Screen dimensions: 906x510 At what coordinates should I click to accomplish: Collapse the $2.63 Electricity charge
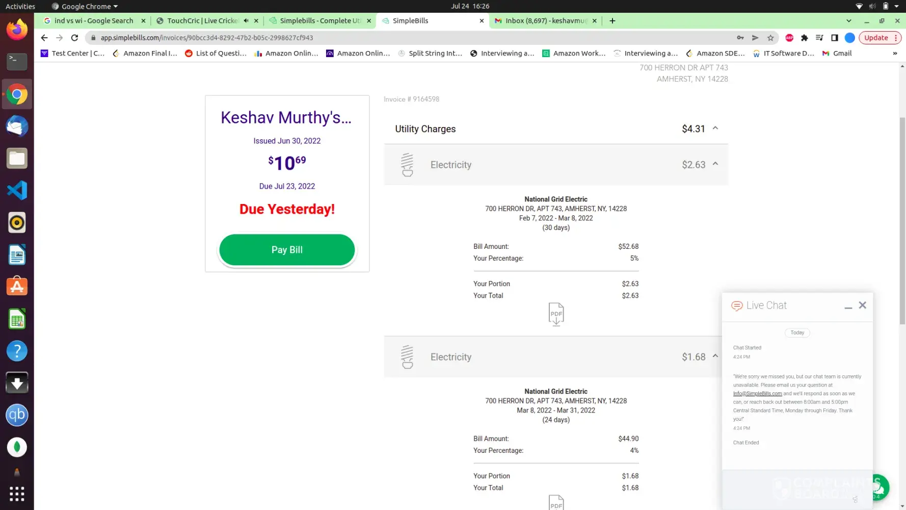[x=715, y=164]
